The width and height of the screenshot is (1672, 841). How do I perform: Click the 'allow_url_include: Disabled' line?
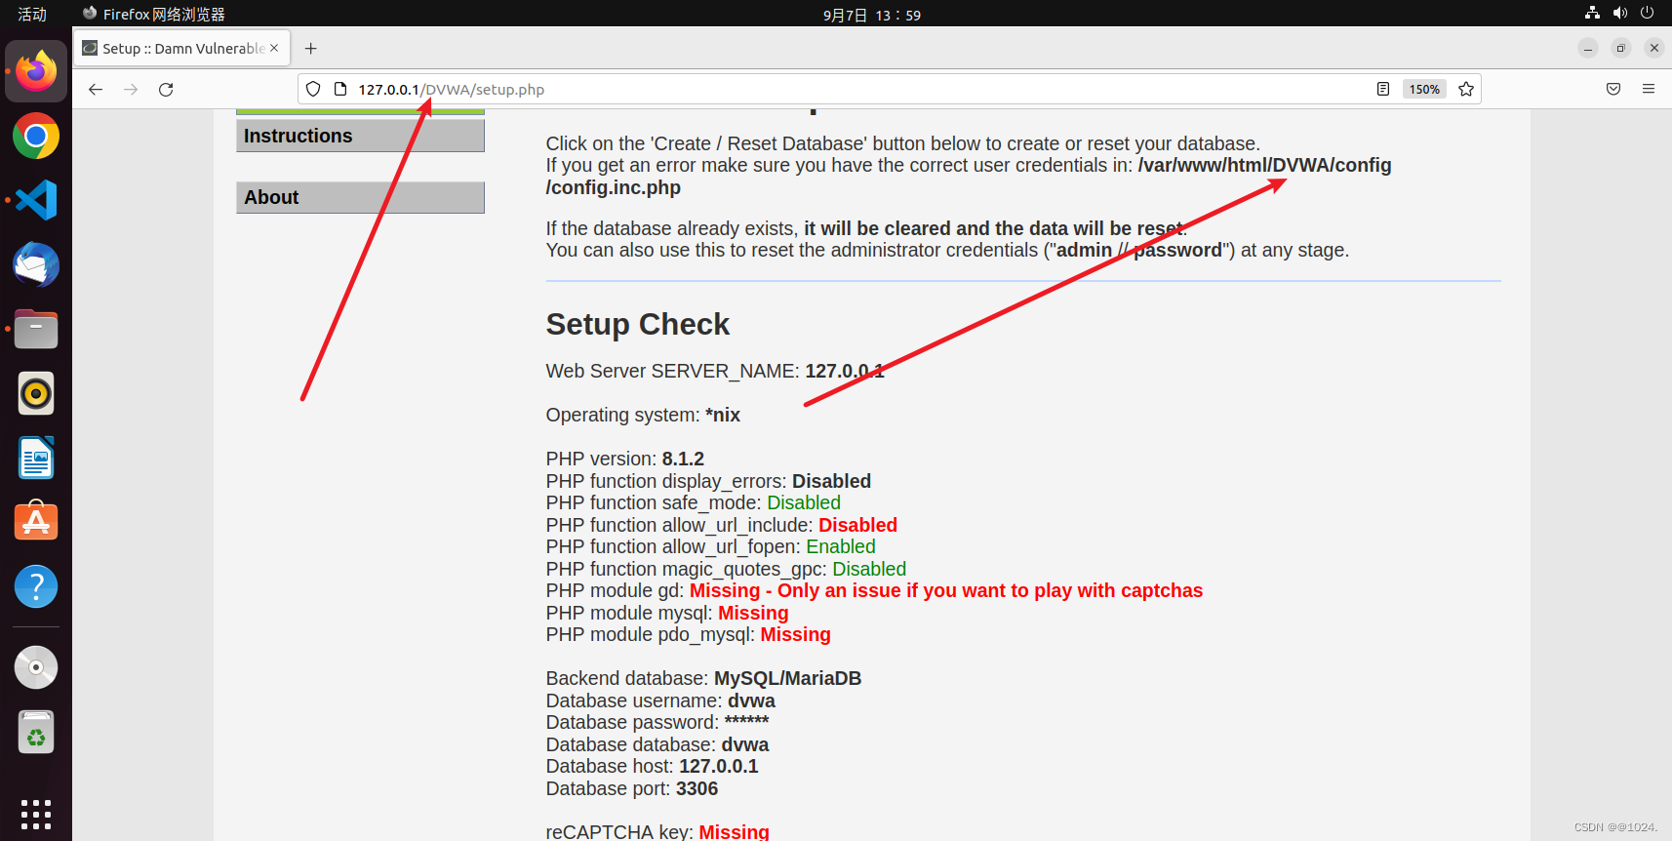click(722, 525)
